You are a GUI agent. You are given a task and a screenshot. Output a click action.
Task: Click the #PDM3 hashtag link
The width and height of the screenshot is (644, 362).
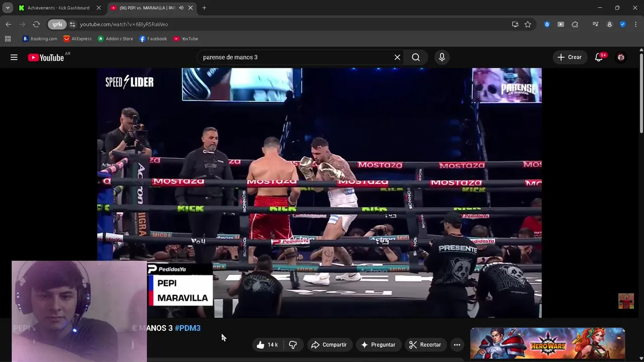pos(188,328)
